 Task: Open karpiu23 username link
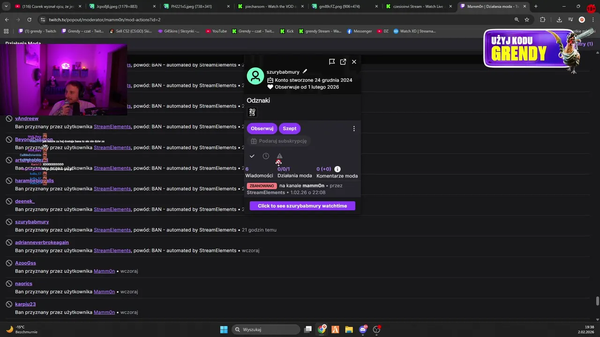tap(25, 304)
